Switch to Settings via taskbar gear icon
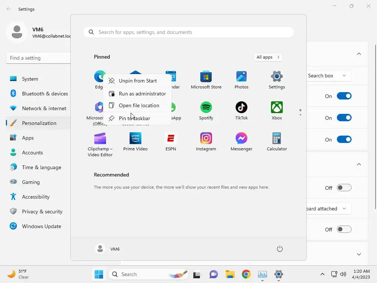Viewport: 377px width, 283px height. click(x=278, y=274)
